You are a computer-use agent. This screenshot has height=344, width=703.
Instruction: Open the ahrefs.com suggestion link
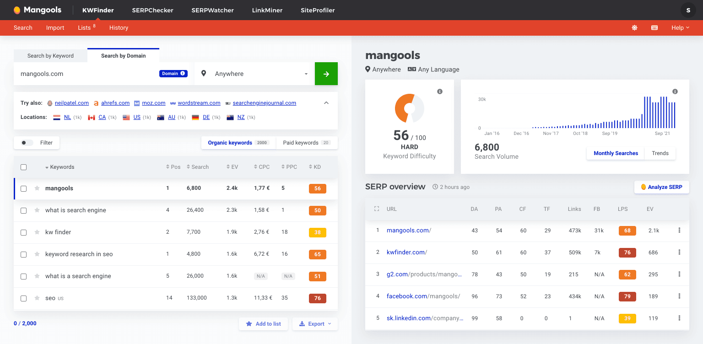(115, 102)
